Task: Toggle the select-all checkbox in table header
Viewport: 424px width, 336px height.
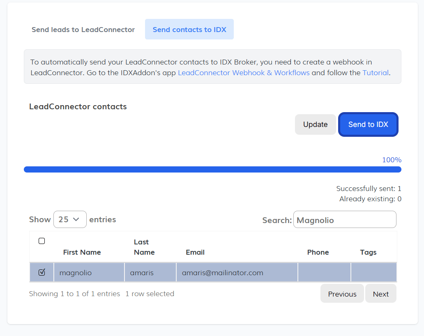Action: pyautogui.click(x=41, y=241)
